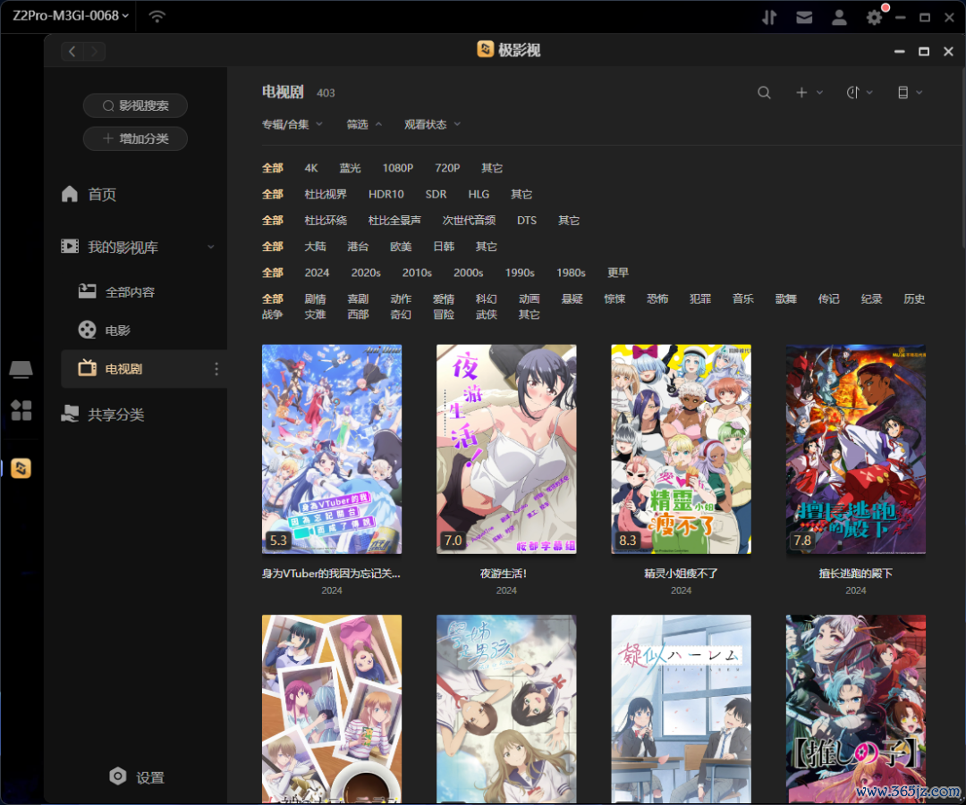Open the 【推しの子】 poster
966x805 pixels.
(856, 709)
